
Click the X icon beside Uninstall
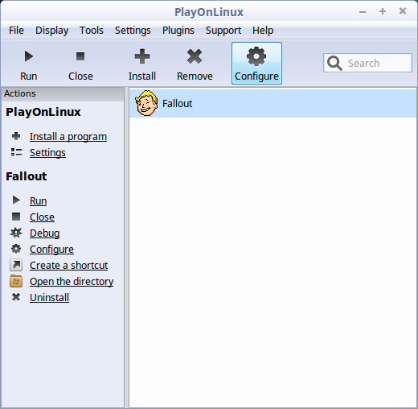(16, 297)
